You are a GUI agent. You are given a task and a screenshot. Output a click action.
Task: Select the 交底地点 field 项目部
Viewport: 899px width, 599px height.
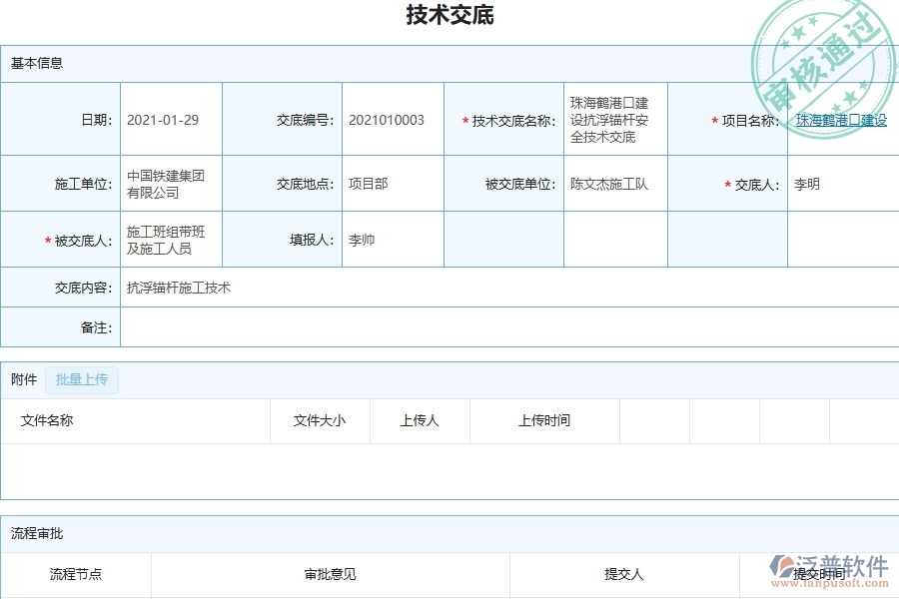(x=370, y=183)
